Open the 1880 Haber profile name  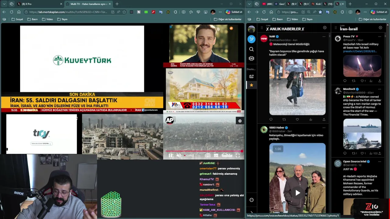coord(276,128)
